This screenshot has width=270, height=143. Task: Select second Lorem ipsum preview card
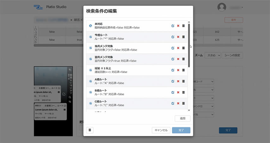pyautogui.click(x=50, y=111)
